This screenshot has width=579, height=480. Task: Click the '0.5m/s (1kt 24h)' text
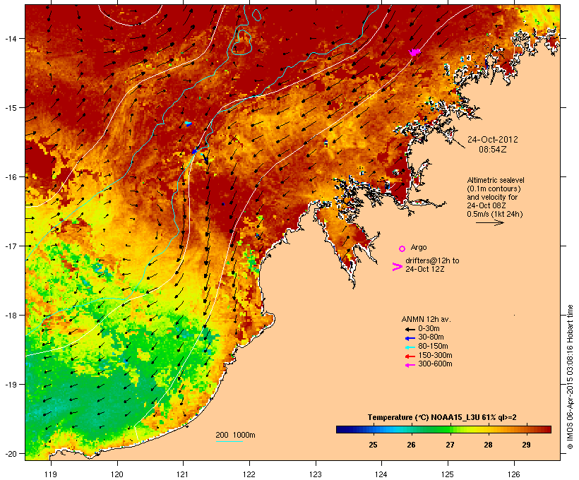click(x=495, y=214)
